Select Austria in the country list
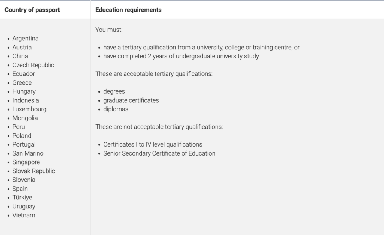The image size is (384, 235). tap(22, 47)
